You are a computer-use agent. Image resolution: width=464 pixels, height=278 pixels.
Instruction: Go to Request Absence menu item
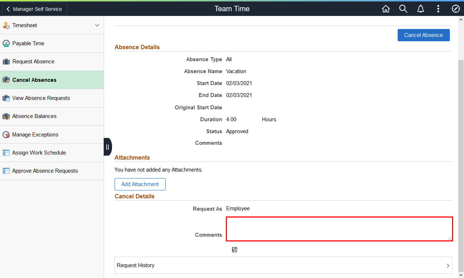pyautogui.click(x=52, y=62)
